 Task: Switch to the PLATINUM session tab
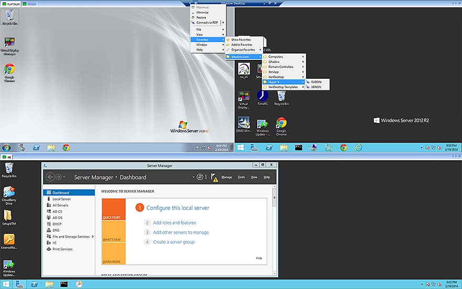[11, 4]
